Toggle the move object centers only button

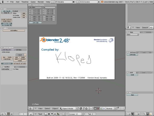tap(91, 108)
